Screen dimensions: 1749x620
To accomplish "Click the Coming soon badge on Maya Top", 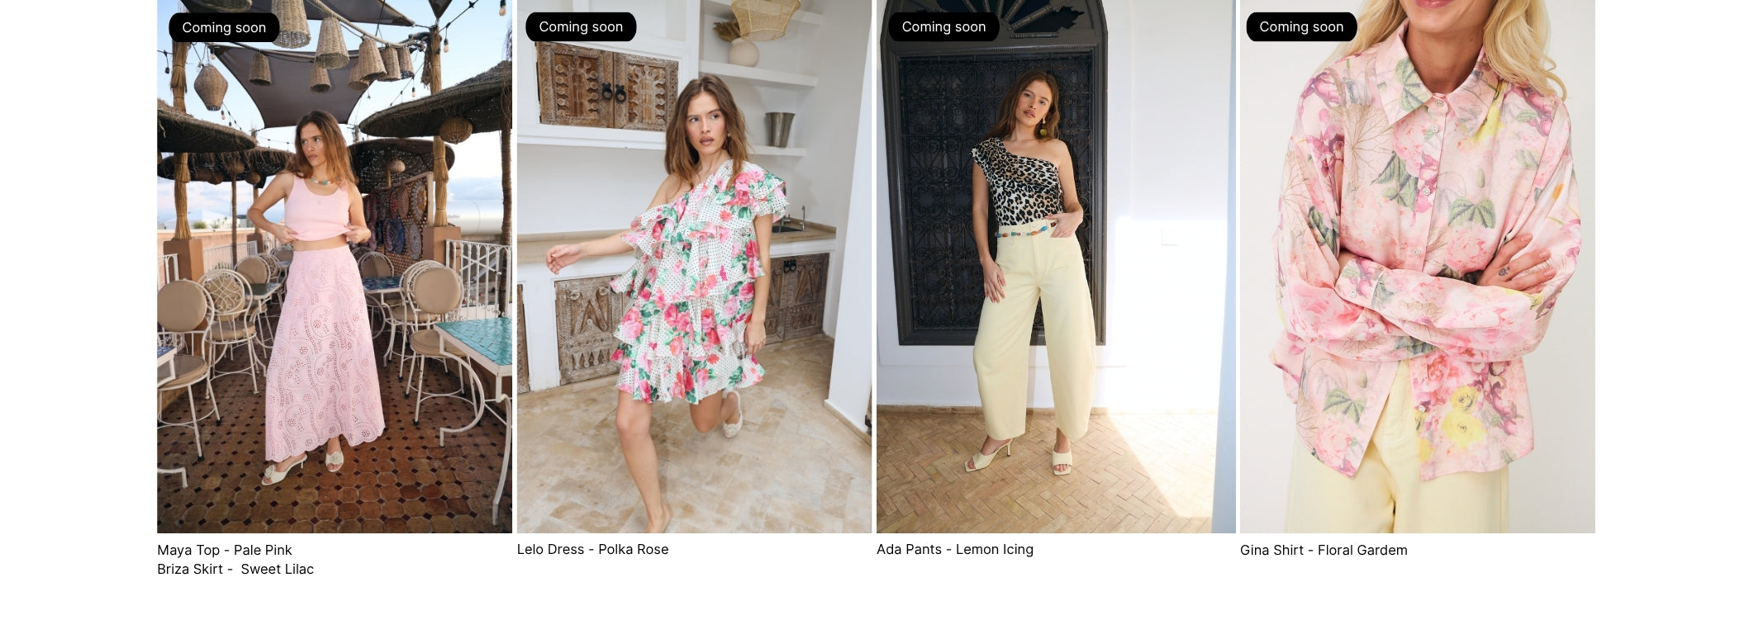I will click(224, 27).
